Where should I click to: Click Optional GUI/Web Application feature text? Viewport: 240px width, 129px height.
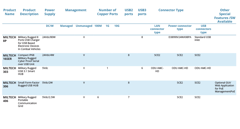pos(225,87)
